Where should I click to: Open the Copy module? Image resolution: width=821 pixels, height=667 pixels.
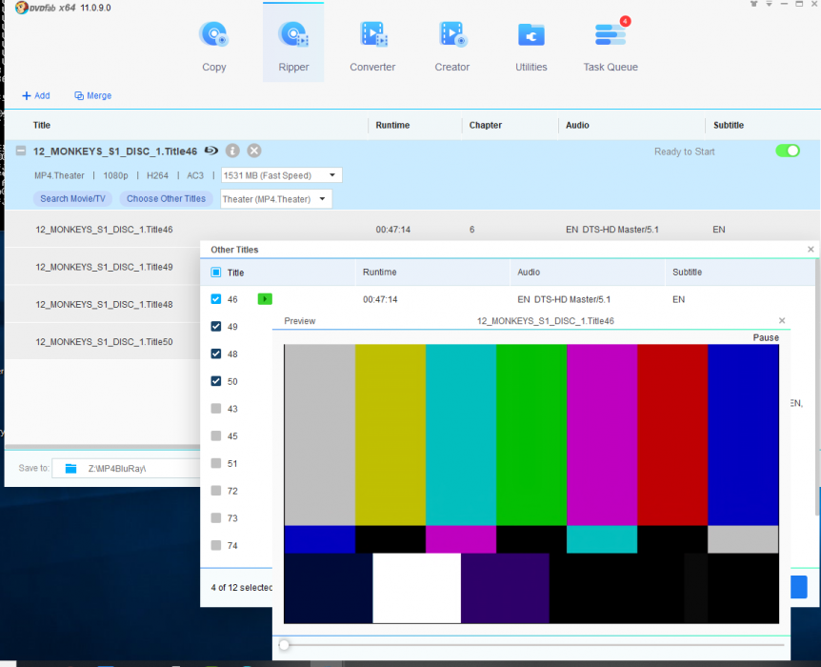[x=214, y=46]
